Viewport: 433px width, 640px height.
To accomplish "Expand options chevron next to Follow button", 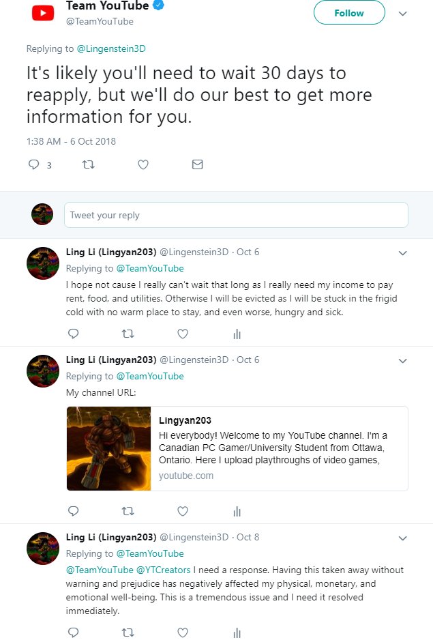I will click(403, 14).
